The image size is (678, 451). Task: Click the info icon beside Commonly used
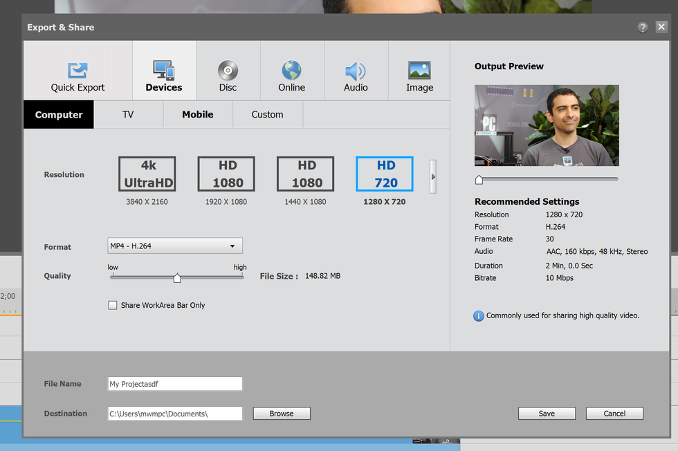pyautogui.click(x=479, y=315)
